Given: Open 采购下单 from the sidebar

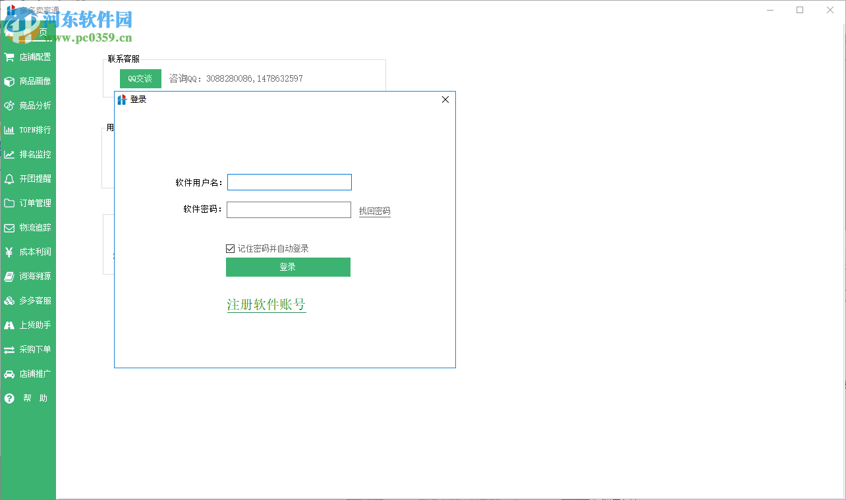Looking at the screenshot, I should pos(28,349).
